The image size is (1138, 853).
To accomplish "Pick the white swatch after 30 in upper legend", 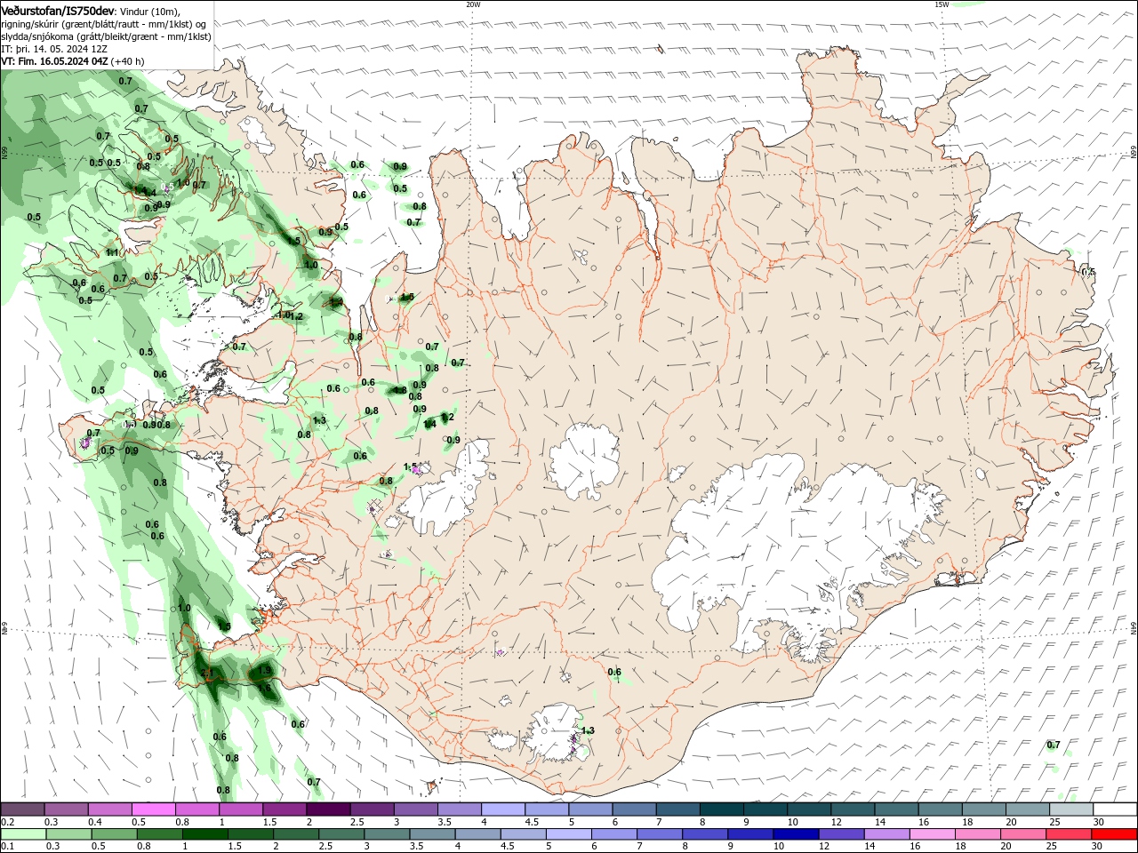I will coord(1115,809).
